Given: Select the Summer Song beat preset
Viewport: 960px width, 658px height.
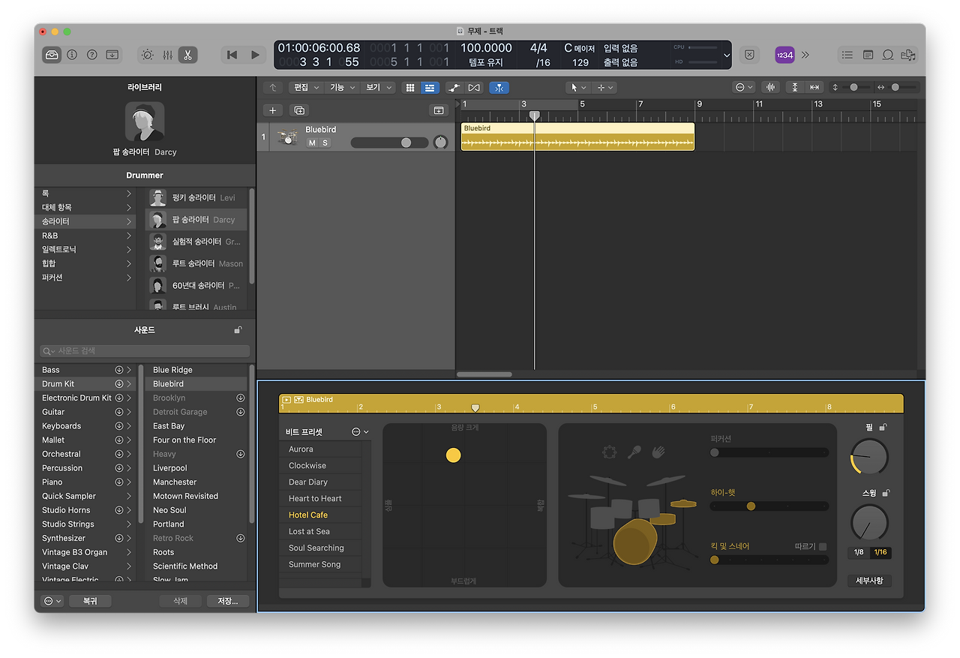Looking at the screenshot, I should [320, 565].
